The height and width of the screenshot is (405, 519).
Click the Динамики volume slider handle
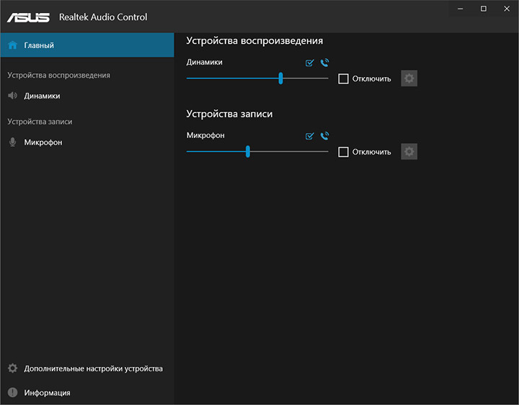[x=280, y=78]
